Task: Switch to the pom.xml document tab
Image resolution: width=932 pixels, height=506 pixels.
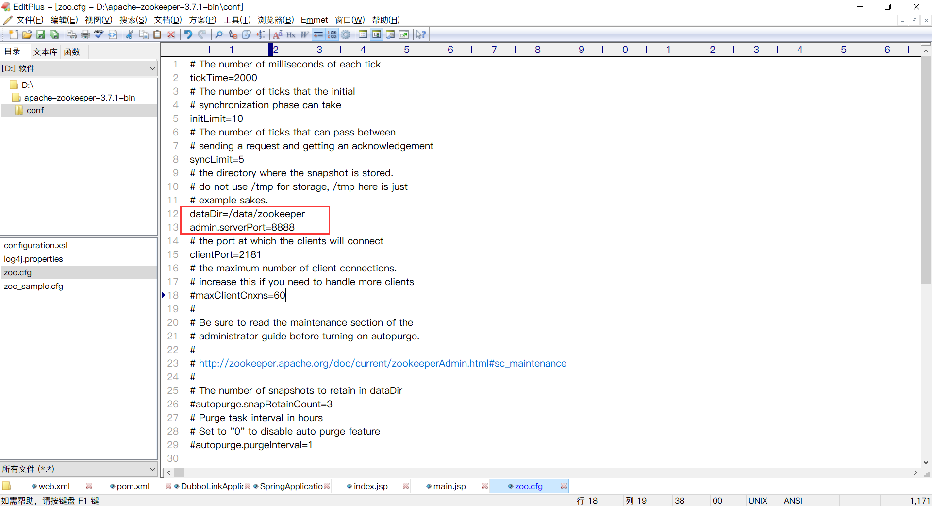Action: (133, 486)
